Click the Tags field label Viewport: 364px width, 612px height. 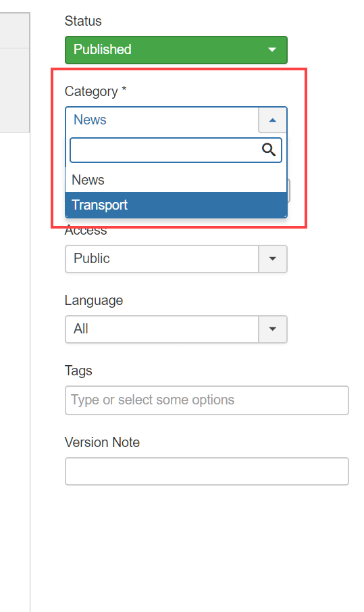click(x=78, y=371)
